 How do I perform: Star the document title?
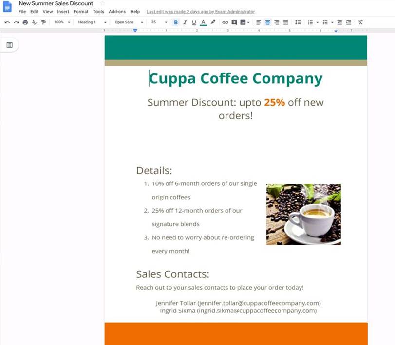tap(102, 4)
